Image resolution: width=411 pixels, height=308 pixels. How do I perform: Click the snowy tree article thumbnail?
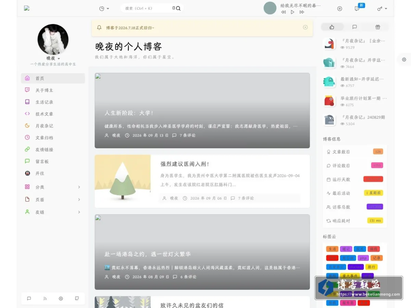(123, 181)
